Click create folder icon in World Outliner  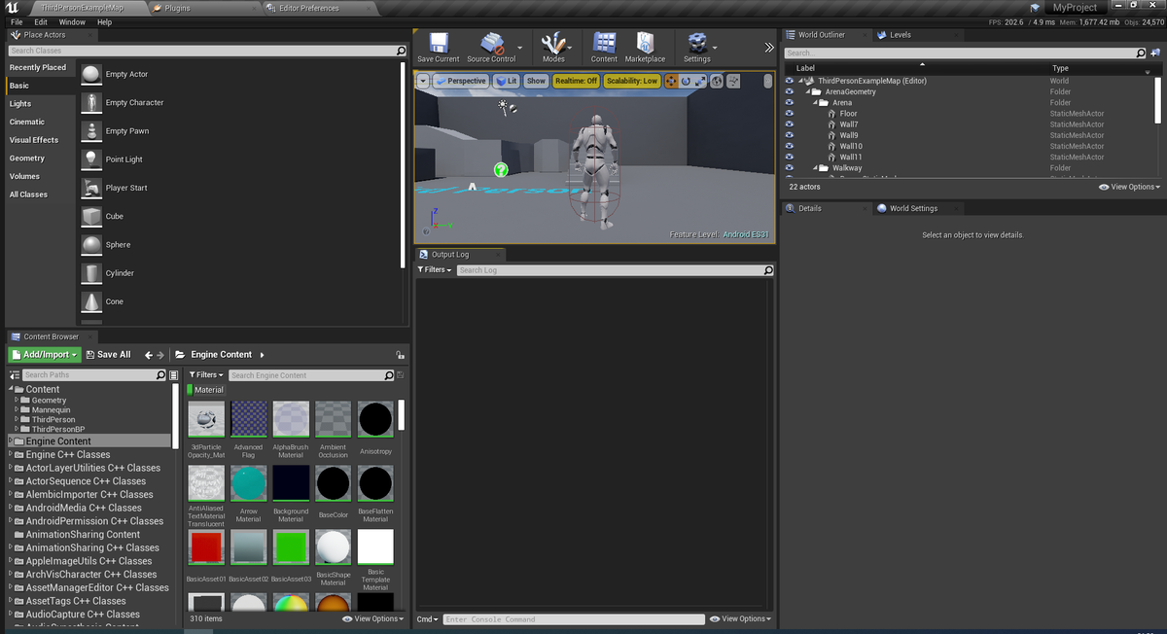[x=1153, y=53]
